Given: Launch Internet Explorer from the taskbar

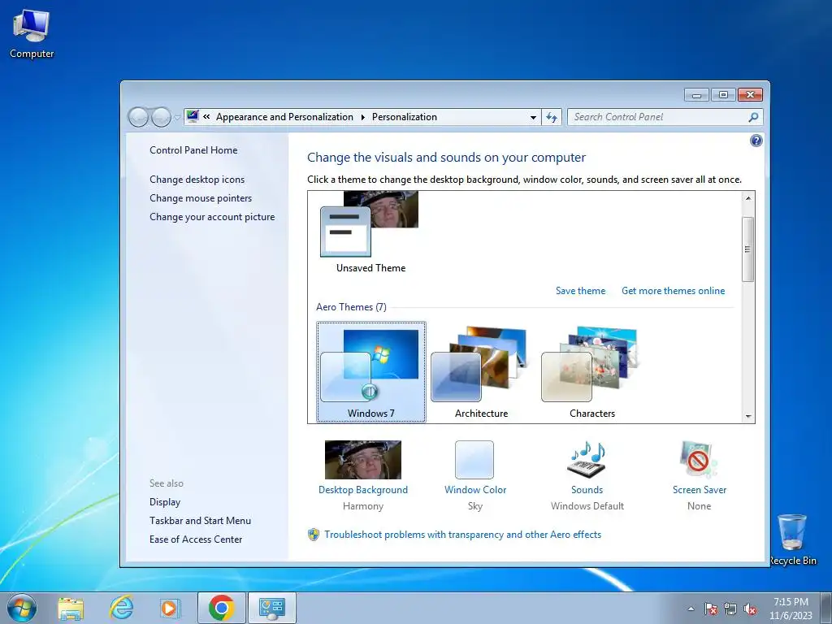Looking at the screenshot, I should click(x=121, y=608).
